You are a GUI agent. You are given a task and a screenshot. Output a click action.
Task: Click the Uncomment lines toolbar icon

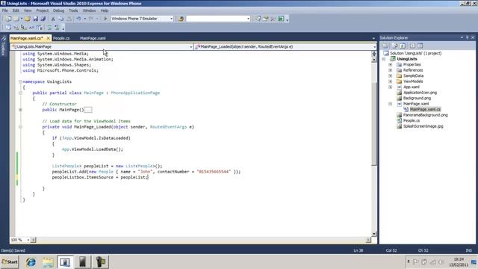[x=57, y=28]
